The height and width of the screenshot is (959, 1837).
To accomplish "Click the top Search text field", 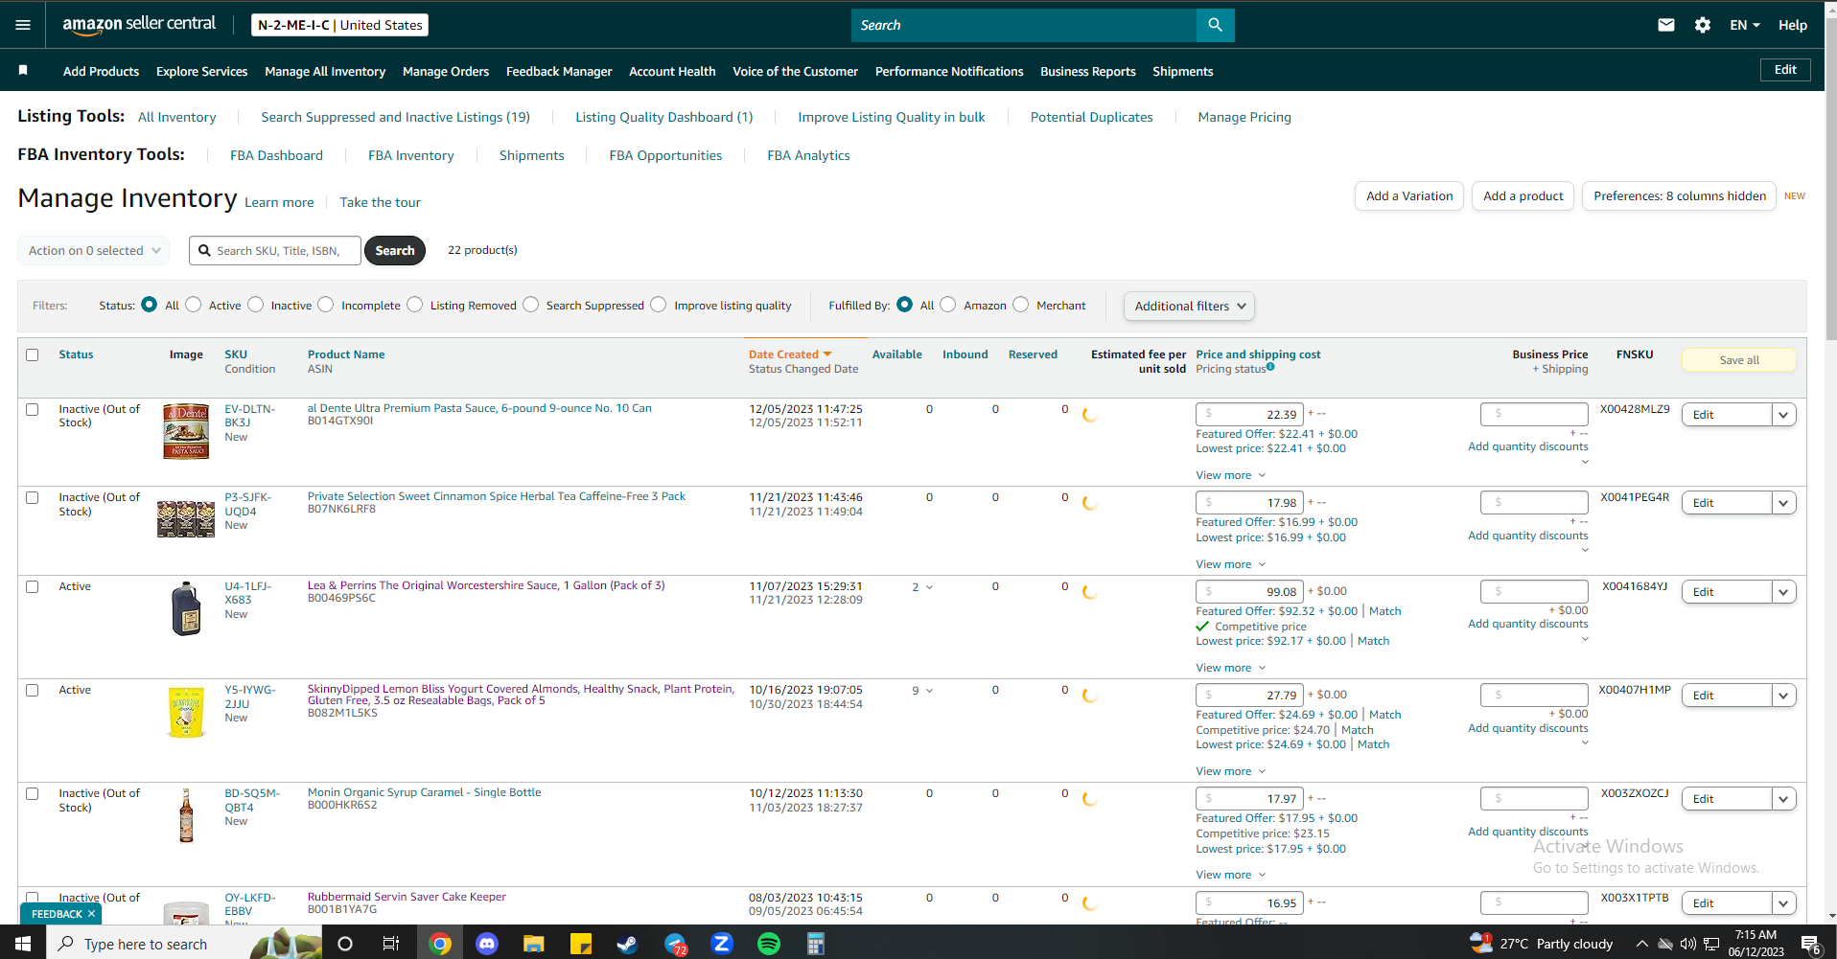I will [x=1024, y=25].
